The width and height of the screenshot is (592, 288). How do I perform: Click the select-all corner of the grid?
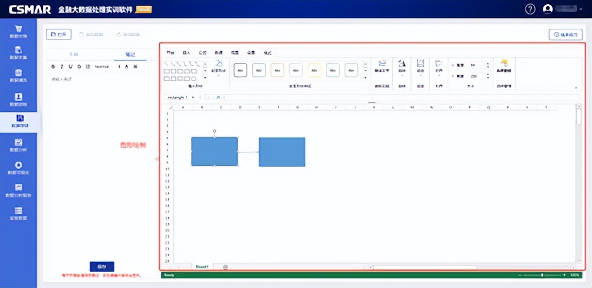(x=169, y=107)
